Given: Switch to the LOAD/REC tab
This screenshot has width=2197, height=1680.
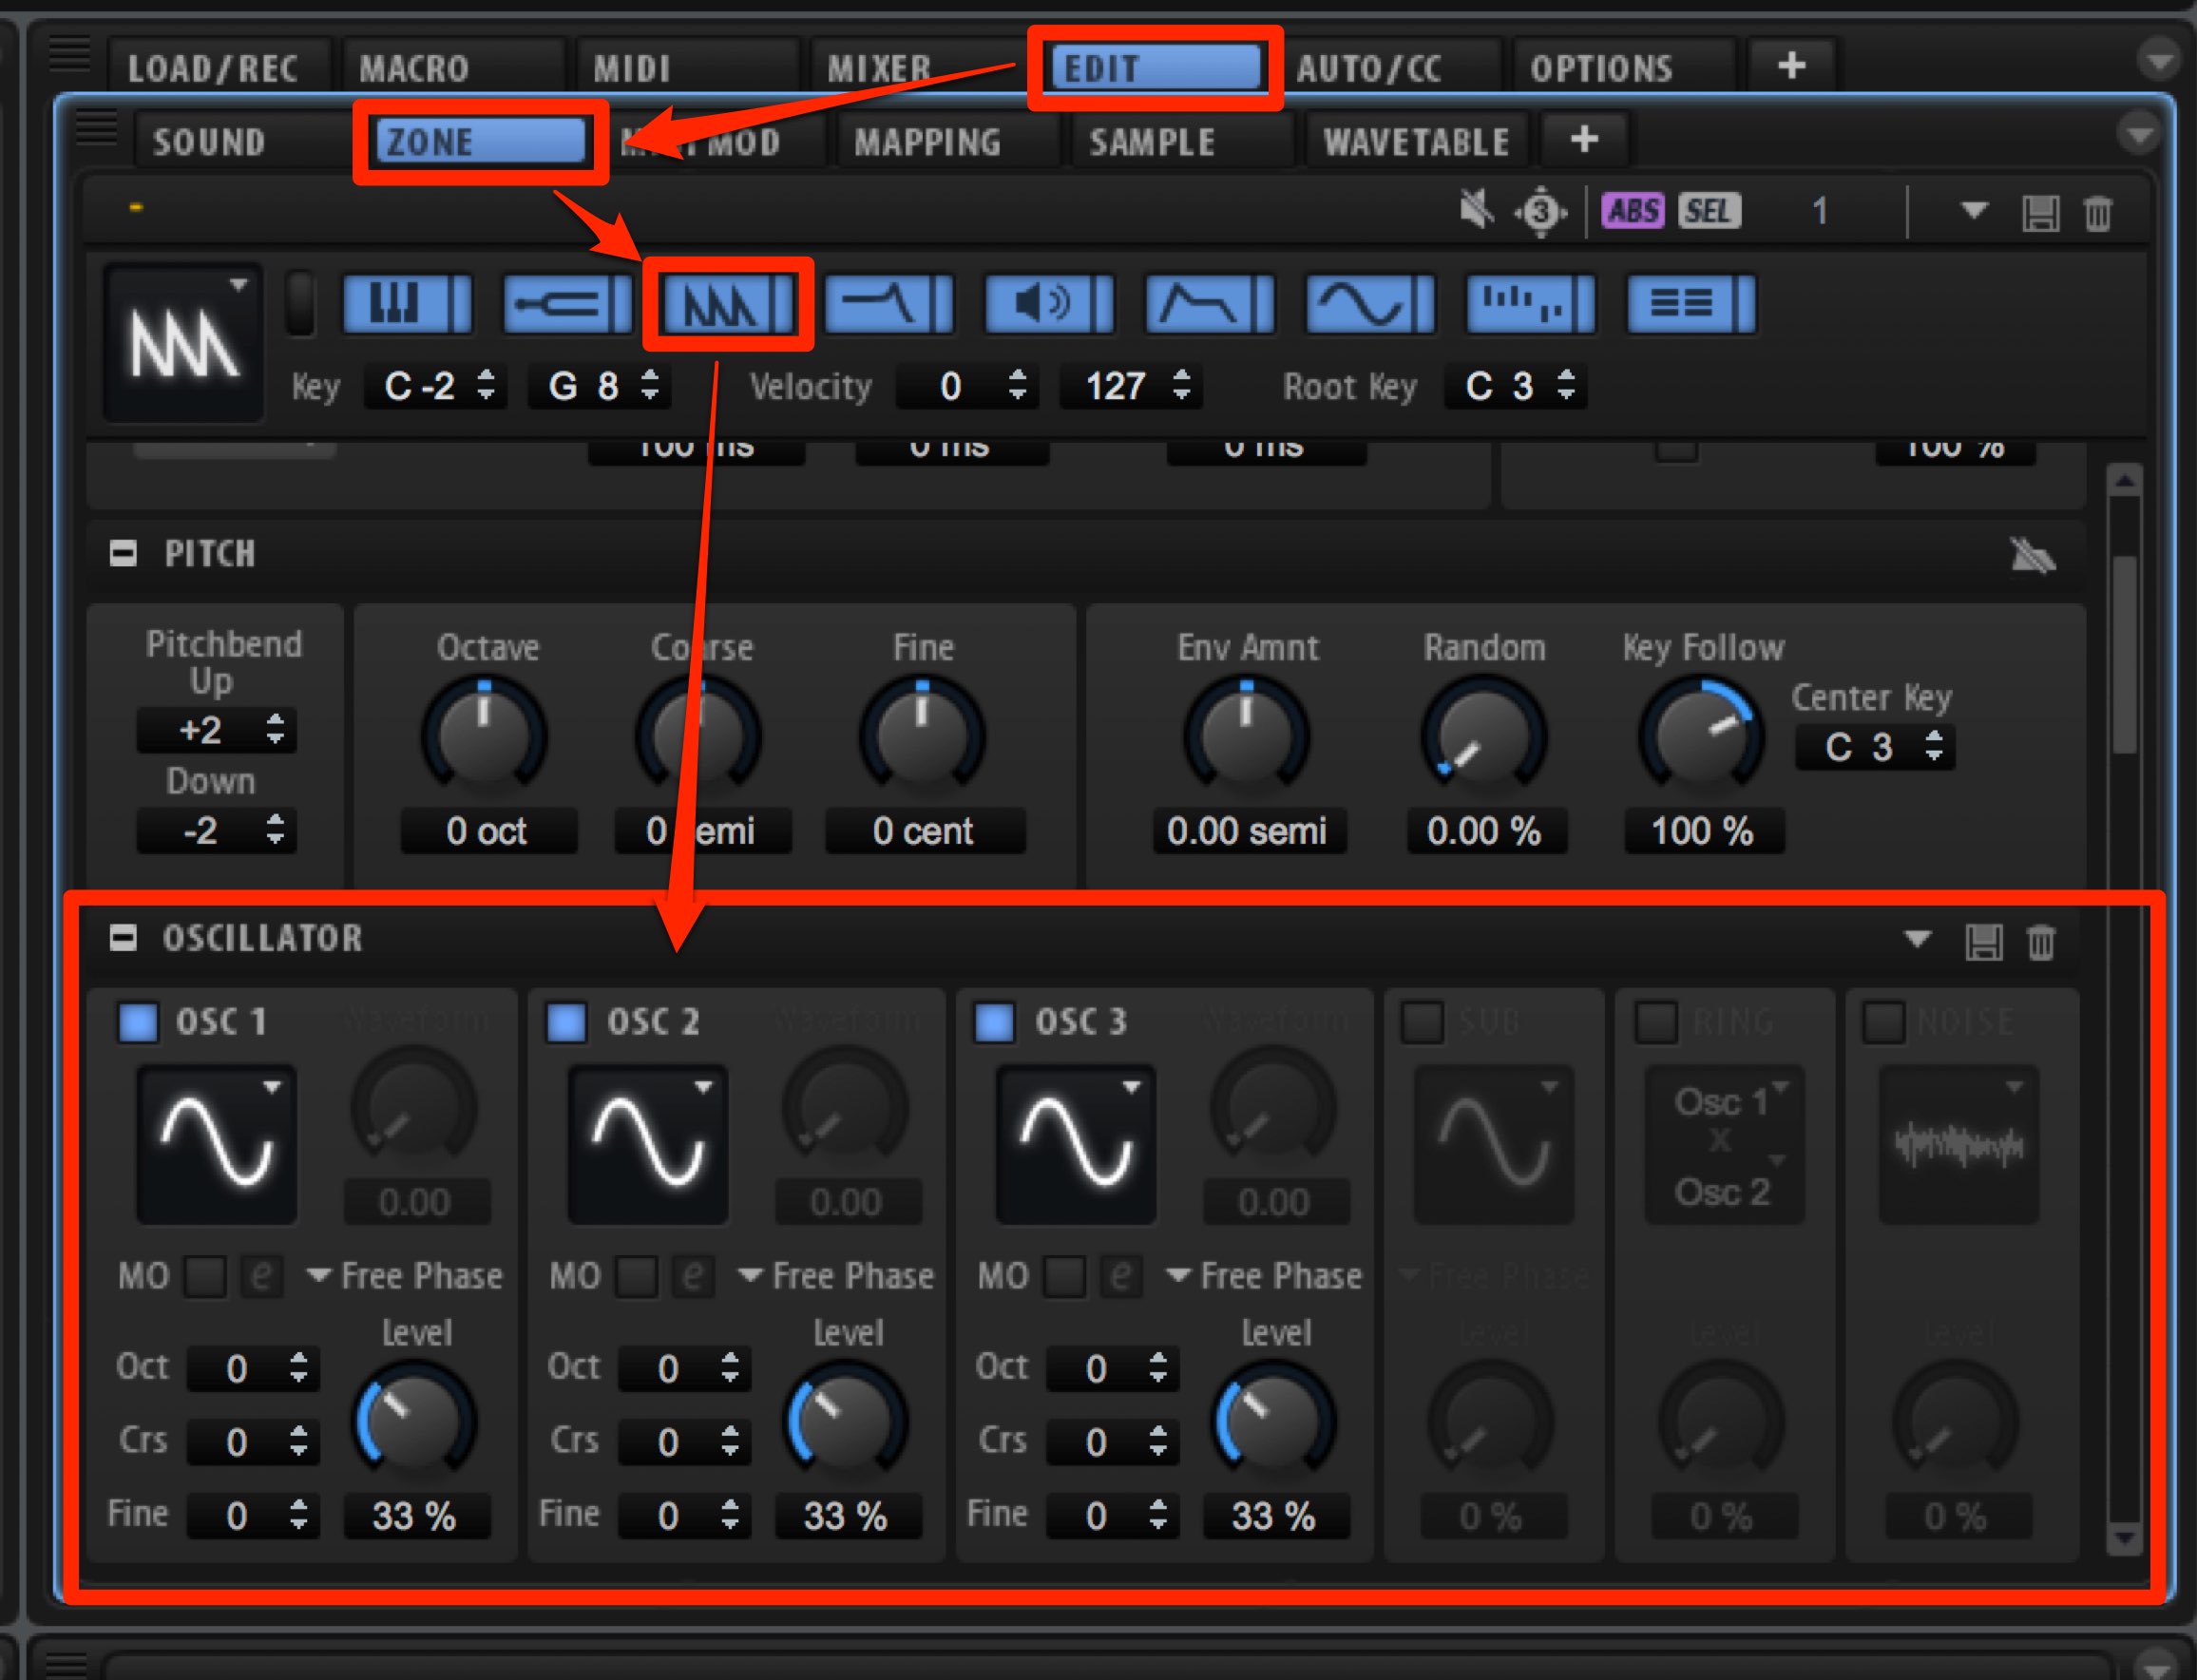Looking at the screenshot, I should (x=220, y=67).
